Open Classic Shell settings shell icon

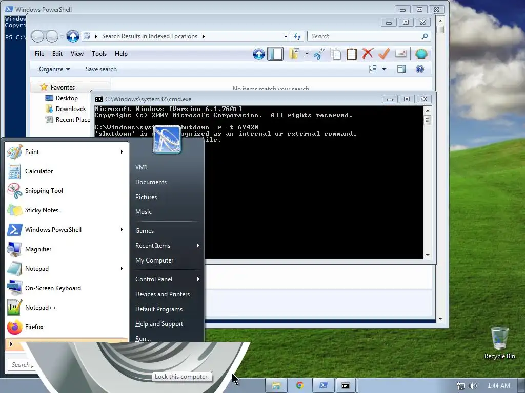(x=421, y=54)
